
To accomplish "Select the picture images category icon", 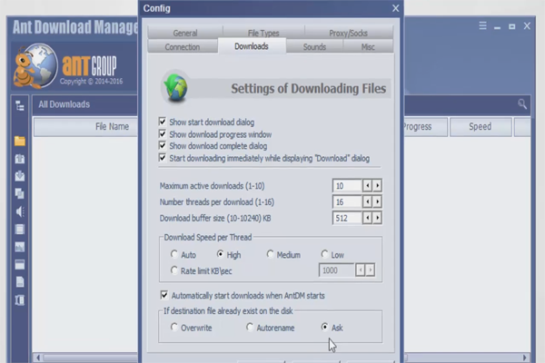I will (x=20, y=247).
